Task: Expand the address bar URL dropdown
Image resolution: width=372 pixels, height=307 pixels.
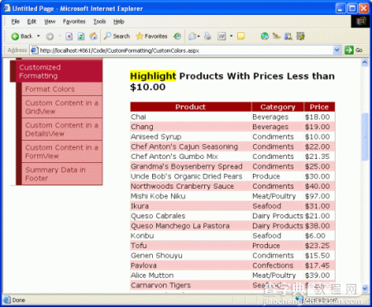Action: (x=336, y=50)
